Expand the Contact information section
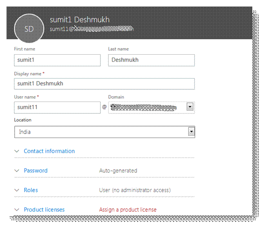Image resolution: width=267 pixels, height=230 pixels. tap(49, 151)
